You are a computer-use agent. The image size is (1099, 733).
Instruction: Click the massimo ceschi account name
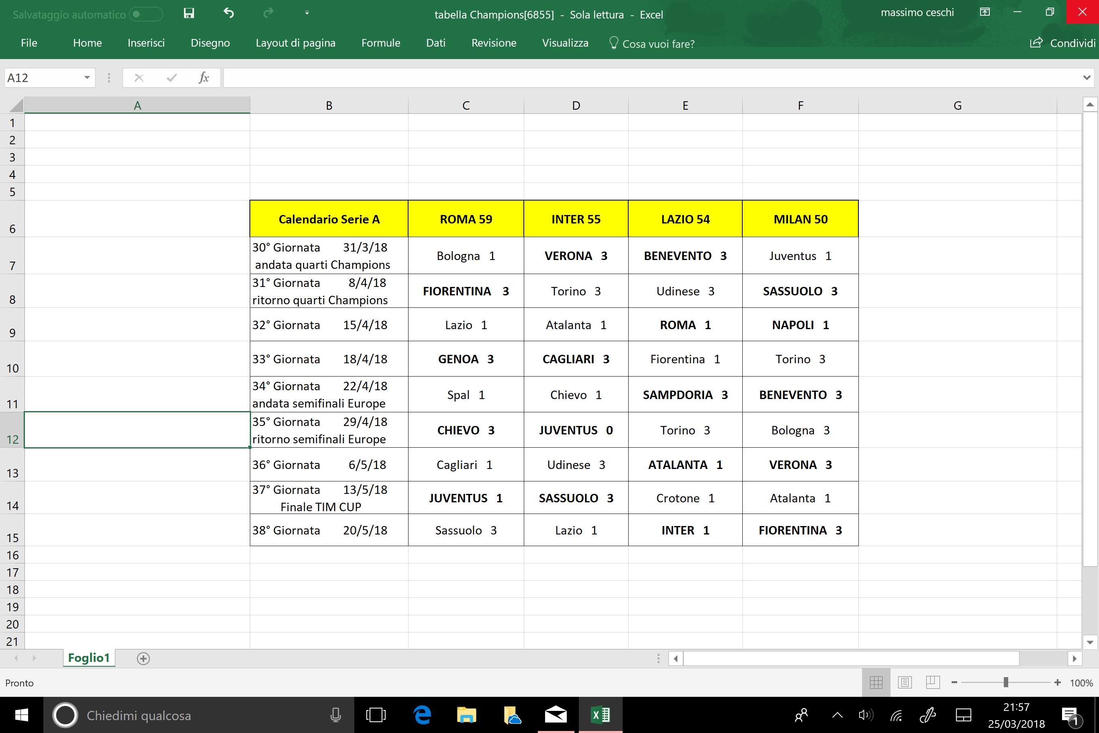[x=917, y=12]
